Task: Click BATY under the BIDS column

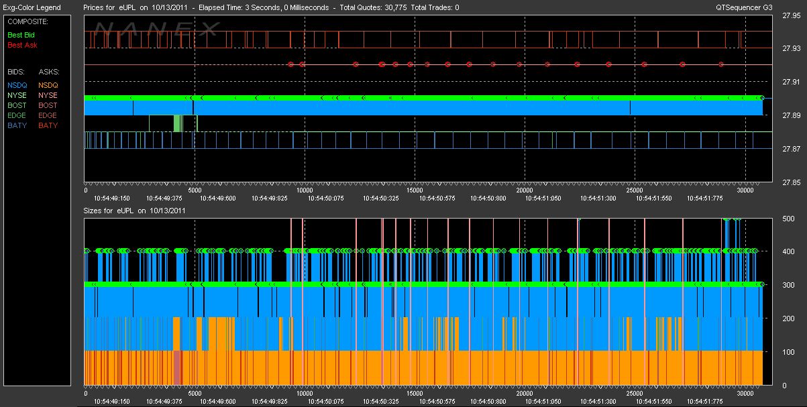Action: pos(17,125)
